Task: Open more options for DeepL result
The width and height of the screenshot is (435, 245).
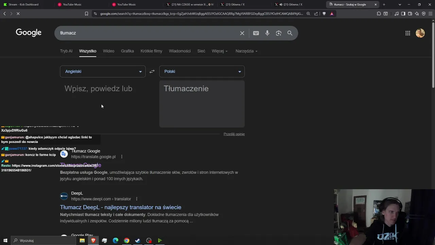Action: [137, 199]
